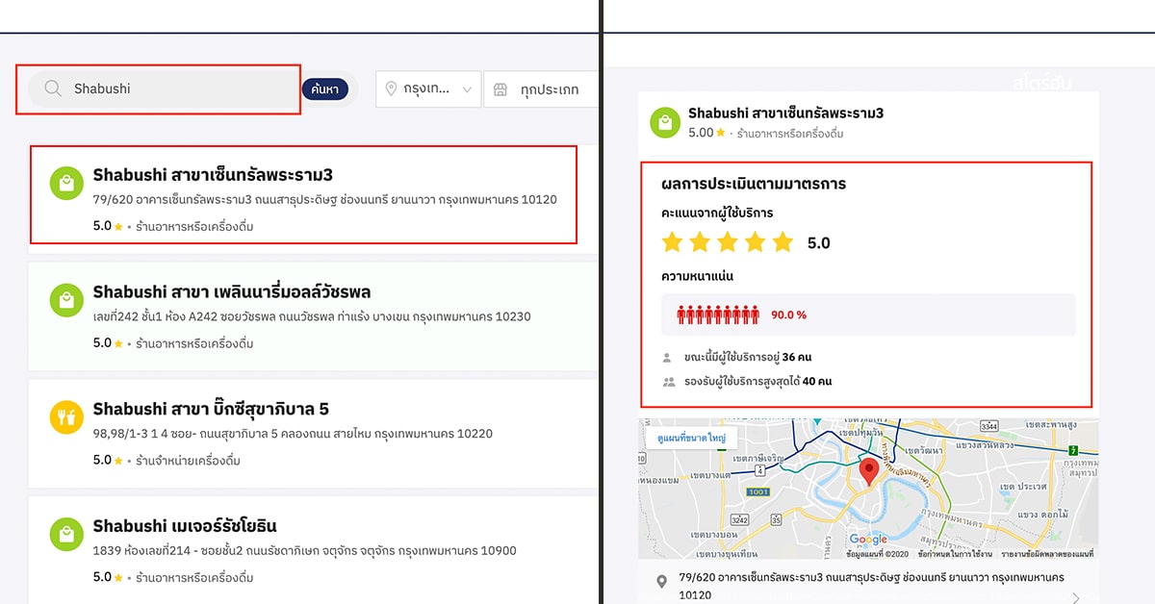Click address 1839 ห้องเลขที่214 รัชโยธิน
The image size is (1155, 604).
[304, 551]
